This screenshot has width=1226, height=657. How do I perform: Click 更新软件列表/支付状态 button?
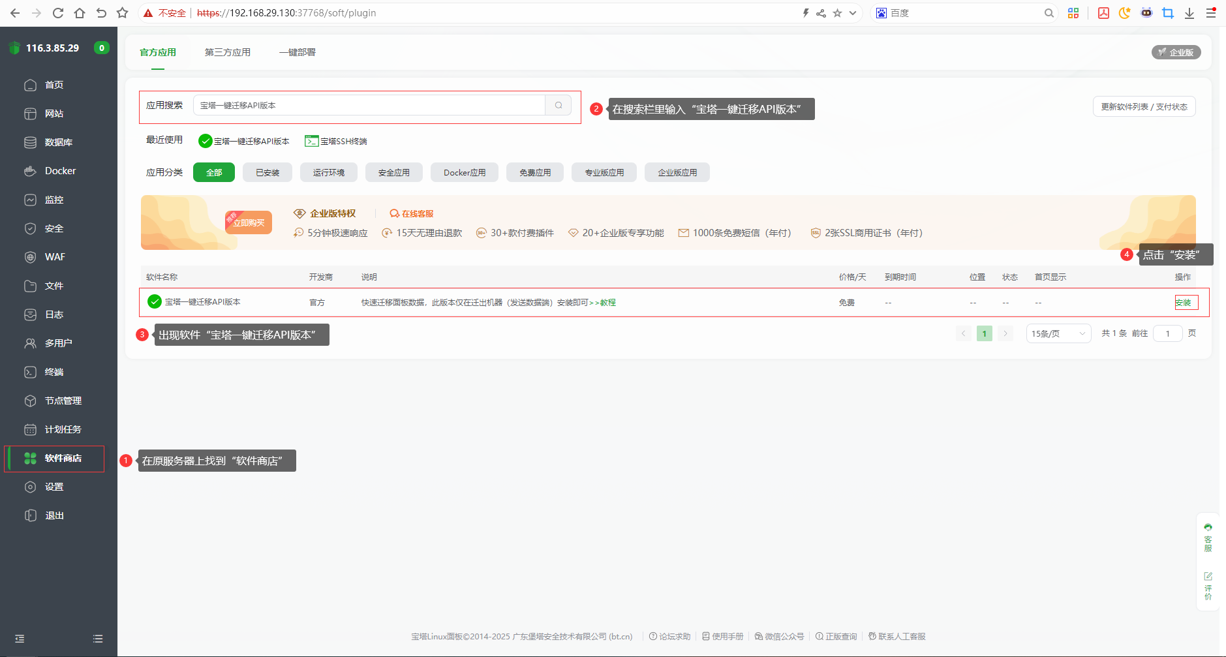1143,106
